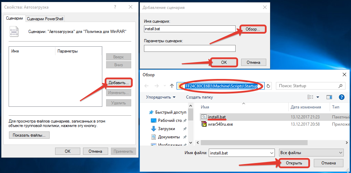Toggle the preview pane icon

(329, 97)
